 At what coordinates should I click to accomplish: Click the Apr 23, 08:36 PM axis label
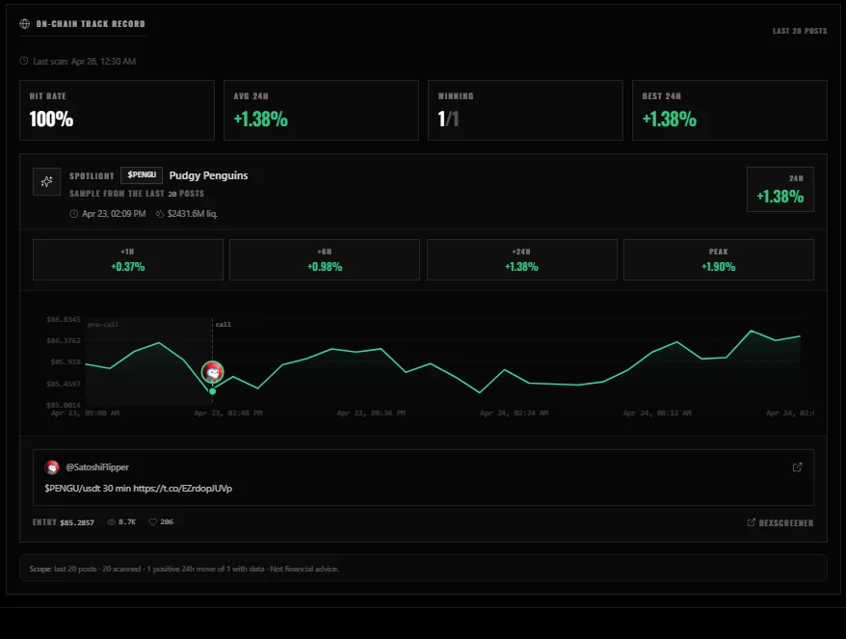point(371,413)
